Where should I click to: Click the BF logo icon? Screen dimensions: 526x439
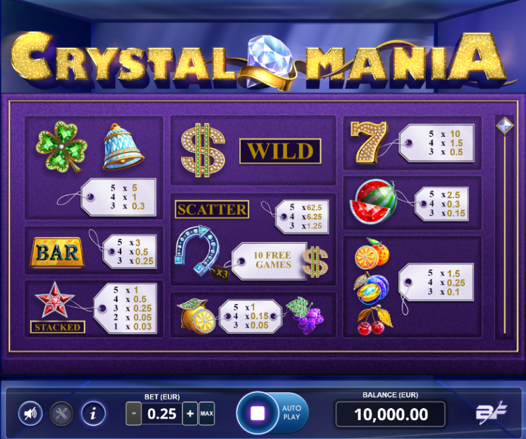pos(492,411)
